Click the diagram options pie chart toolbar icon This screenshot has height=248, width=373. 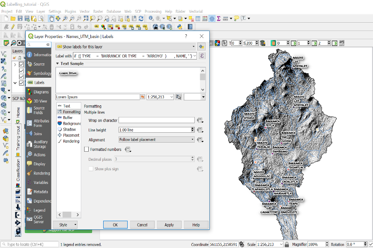pos(103,27)
